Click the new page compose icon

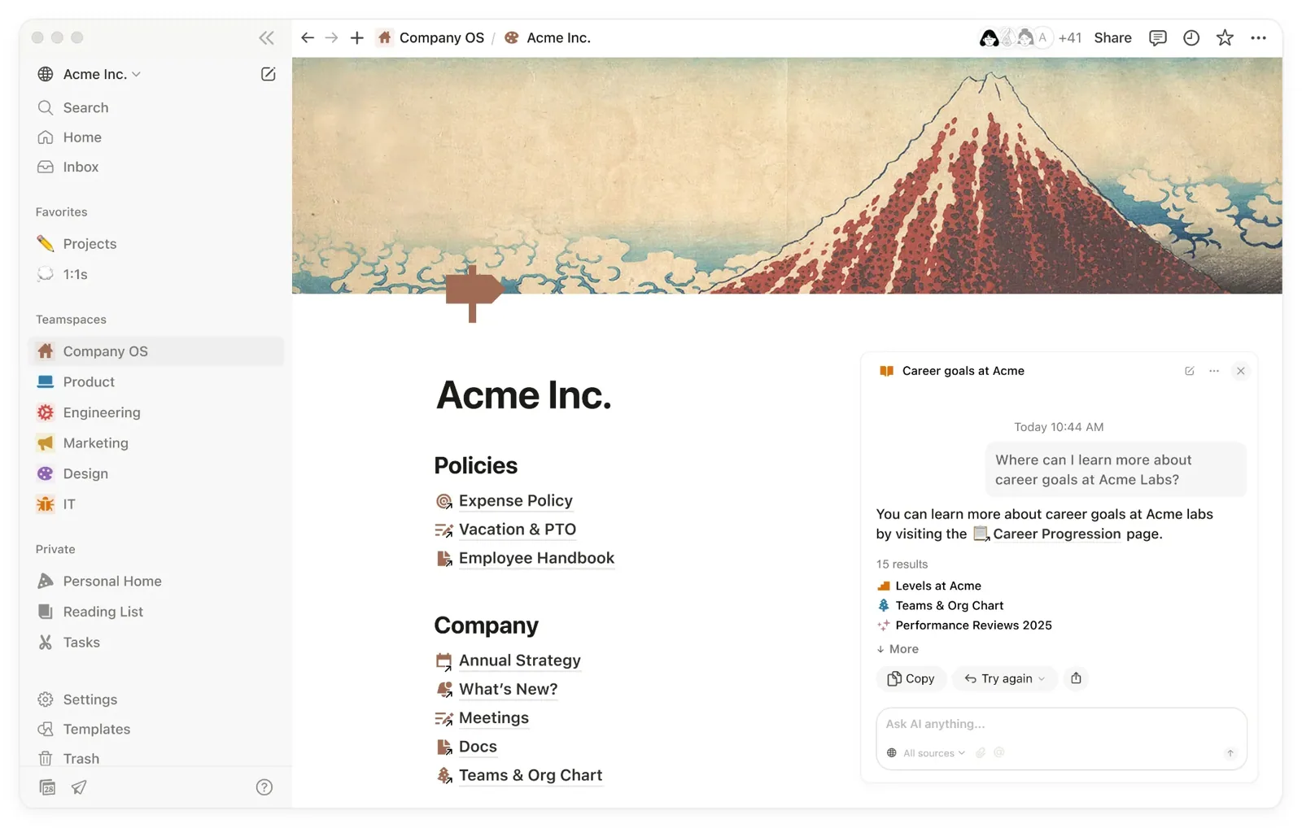268,74
